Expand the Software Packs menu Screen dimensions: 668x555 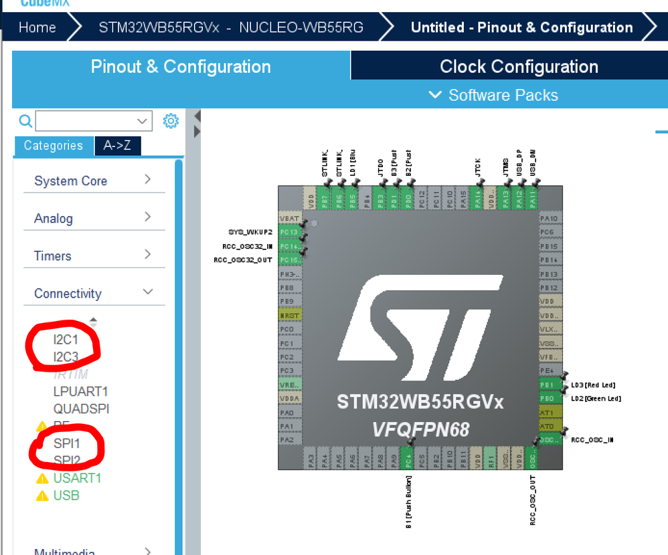(494, 95)
